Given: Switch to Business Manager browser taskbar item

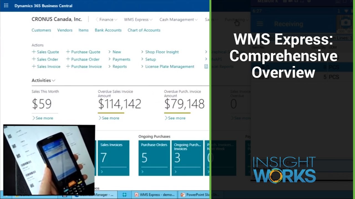Looking at the screenshot, I should [x=95, y=195].
